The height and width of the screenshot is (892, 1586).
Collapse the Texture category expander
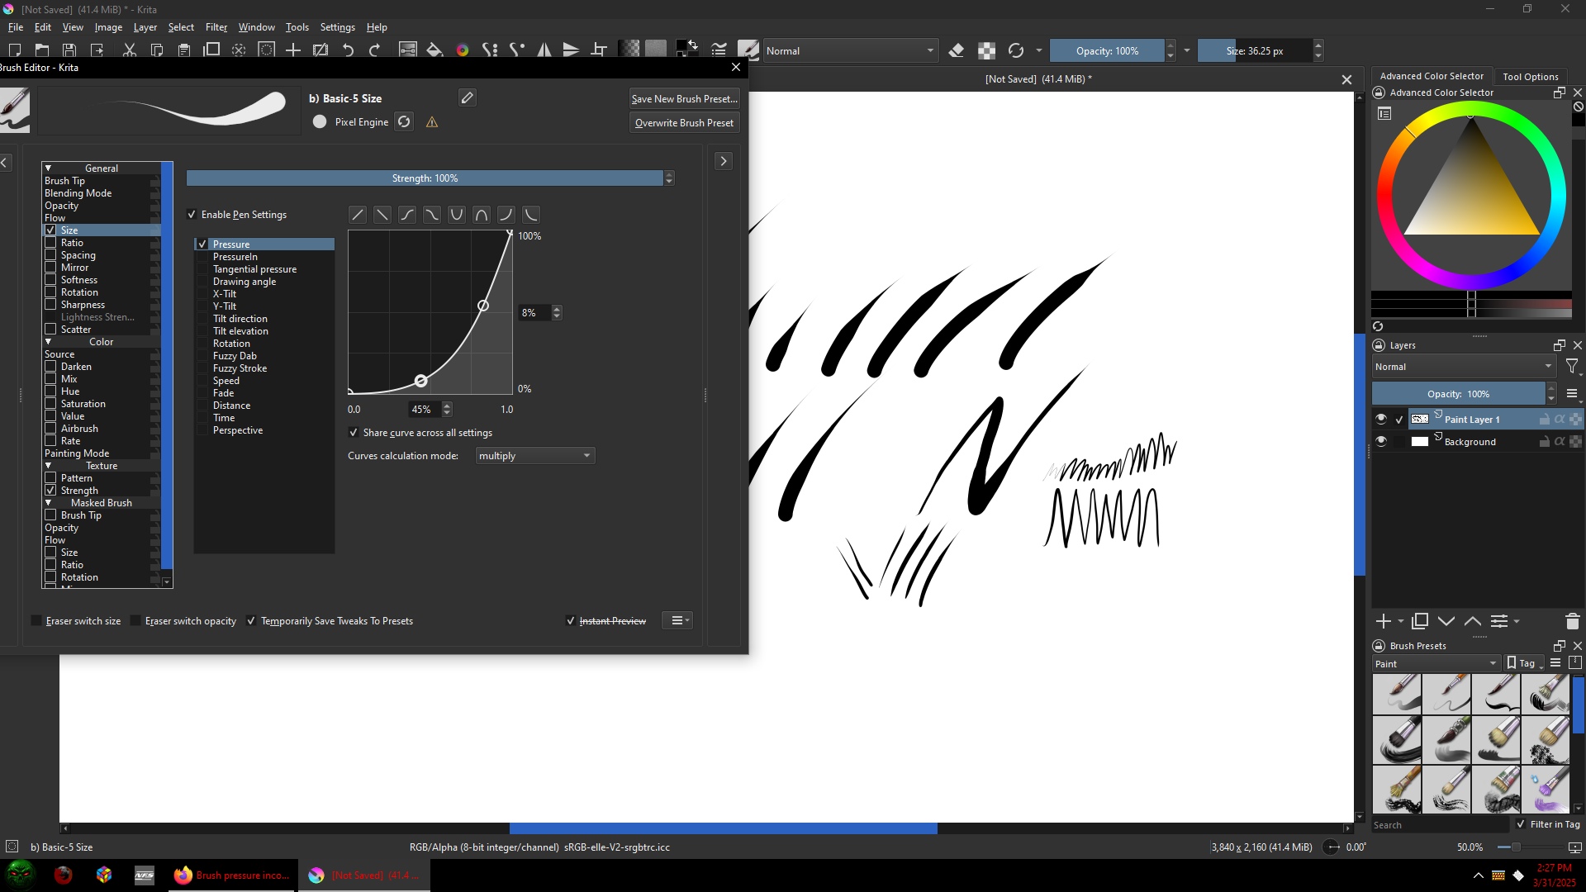coord(48,466)
